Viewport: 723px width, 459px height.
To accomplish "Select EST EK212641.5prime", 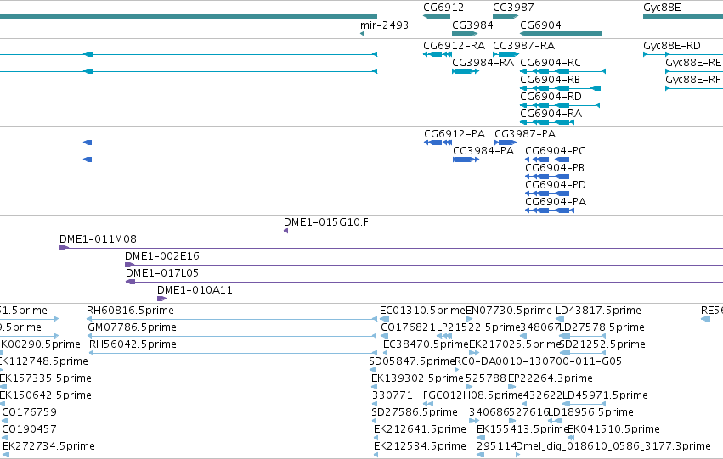I will pos(420,430).
